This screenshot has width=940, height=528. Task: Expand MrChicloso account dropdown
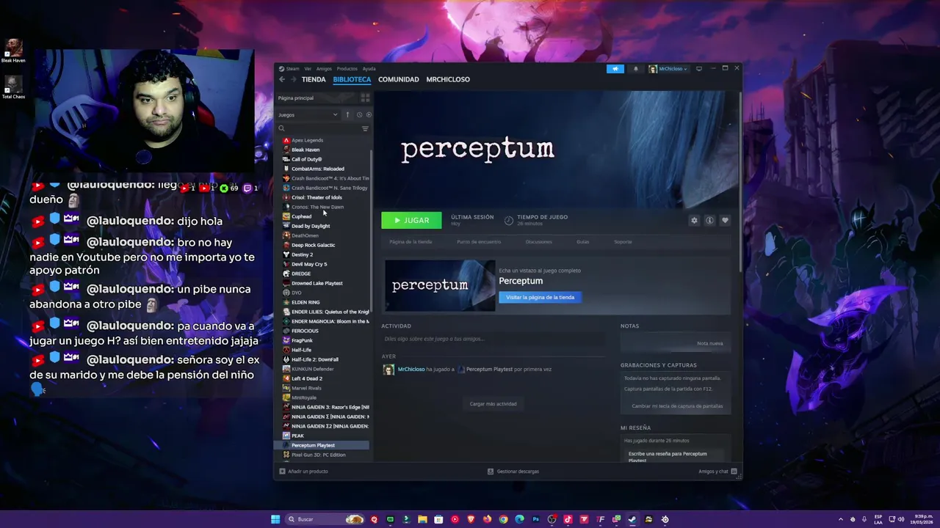coord(668,69)
